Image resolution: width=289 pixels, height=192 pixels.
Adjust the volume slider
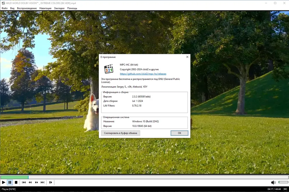[283, 182]
